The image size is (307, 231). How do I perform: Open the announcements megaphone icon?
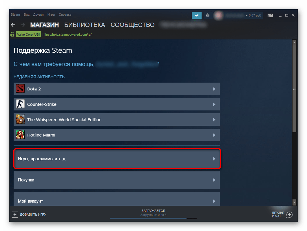click(x=197, y=15)
